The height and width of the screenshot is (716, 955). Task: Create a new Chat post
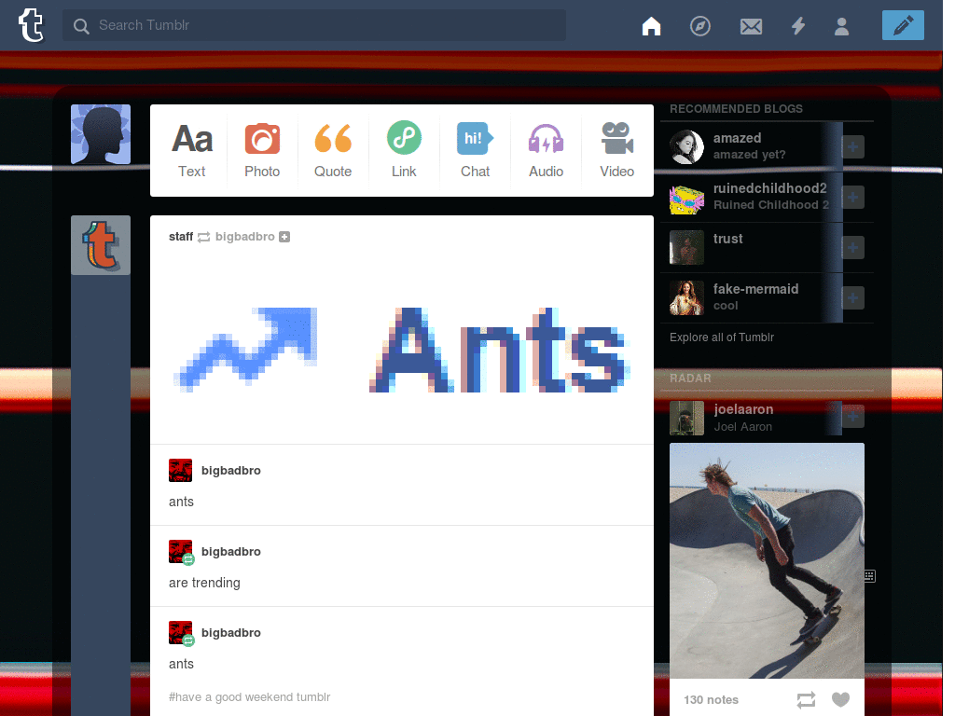point(475,150)
